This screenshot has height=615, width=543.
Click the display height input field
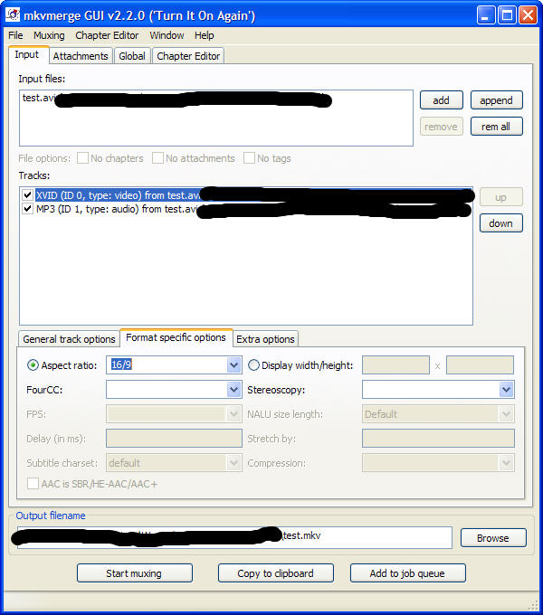pyautogui.click(x=480, y=365)
